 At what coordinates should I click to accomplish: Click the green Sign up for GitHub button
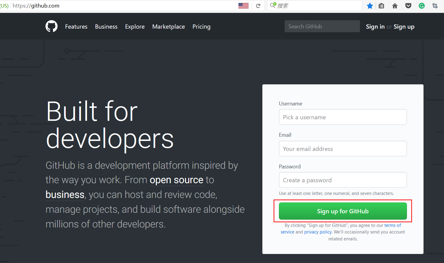343,211
